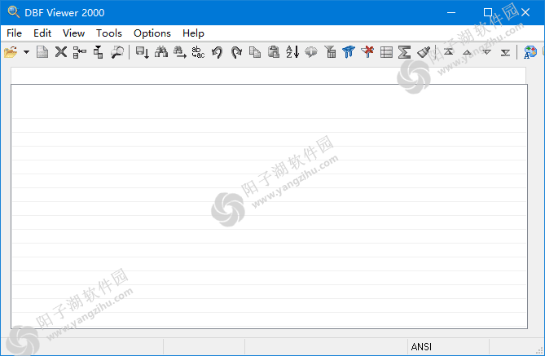545x356 pixels.
Task: Click the ANSI encoding status bar panel
Action: (448, 346)
